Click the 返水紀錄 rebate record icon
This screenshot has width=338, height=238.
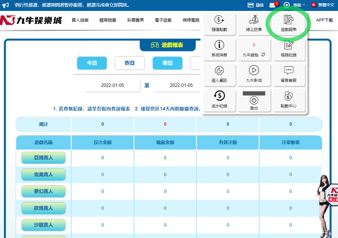[x=219, y=100]
